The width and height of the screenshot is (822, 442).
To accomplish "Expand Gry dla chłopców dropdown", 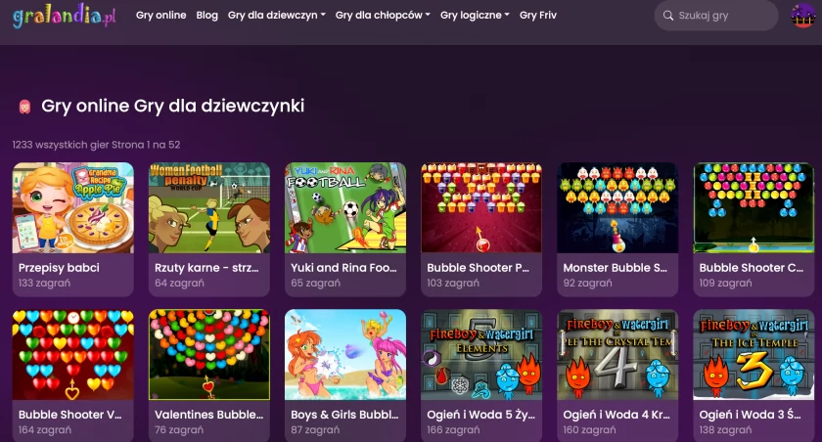I will point(383,16).
